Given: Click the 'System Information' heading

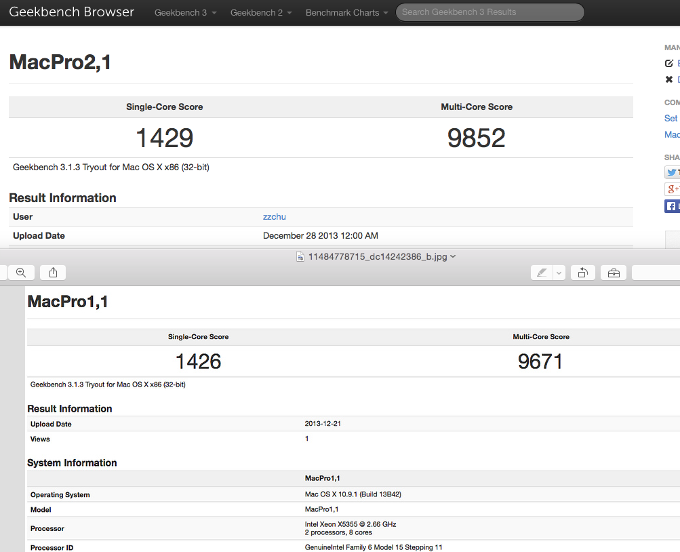Looking at the screenshot, I should 72,462.
